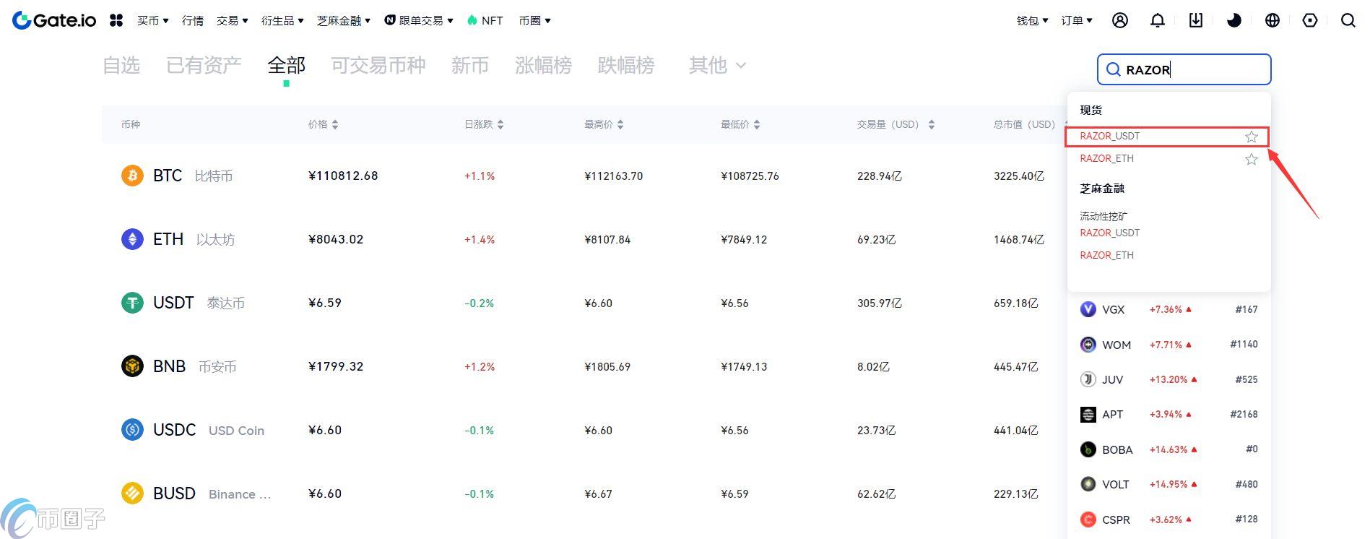
Task: Click USDT volume 305.97亿
Action: point(879,303)
